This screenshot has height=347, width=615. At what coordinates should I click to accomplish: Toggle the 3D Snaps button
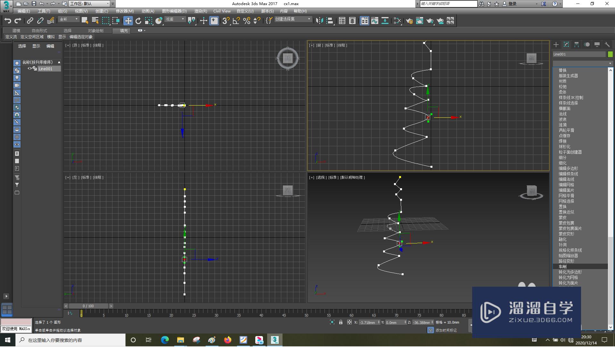point(226,21)
